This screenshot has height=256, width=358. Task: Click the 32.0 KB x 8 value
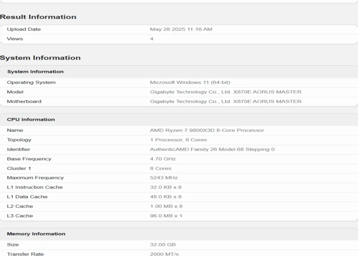coord(166,187)
